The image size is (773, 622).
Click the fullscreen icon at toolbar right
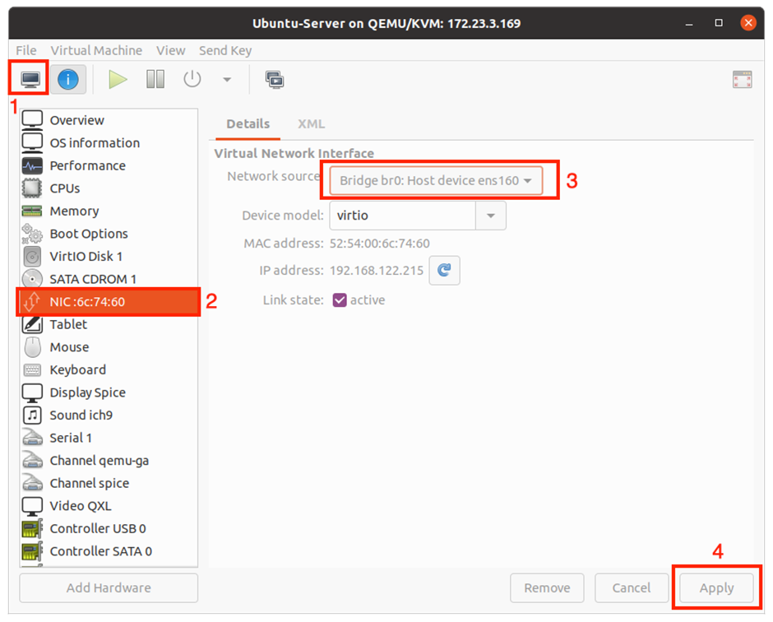point(742,80)
